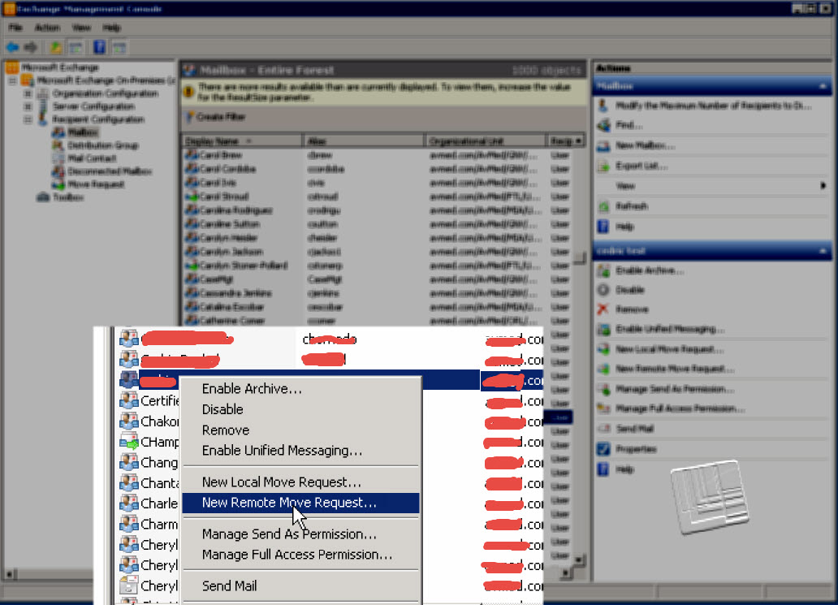Open the File menu
838x605 pixels.
pos(15,28)
